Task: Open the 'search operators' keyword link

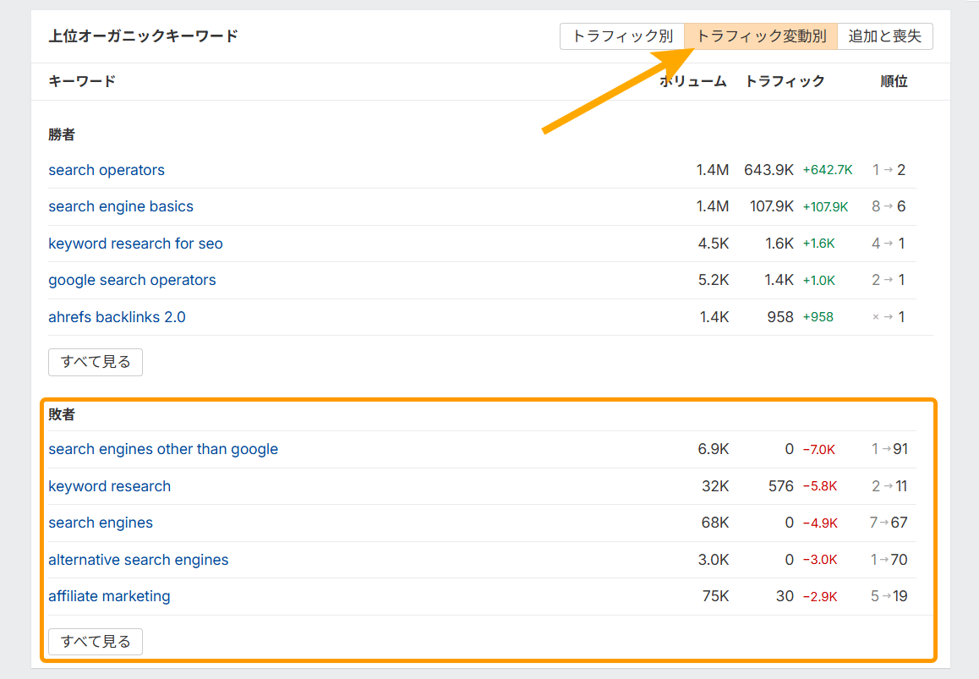Action: click(x=107, y=170)
